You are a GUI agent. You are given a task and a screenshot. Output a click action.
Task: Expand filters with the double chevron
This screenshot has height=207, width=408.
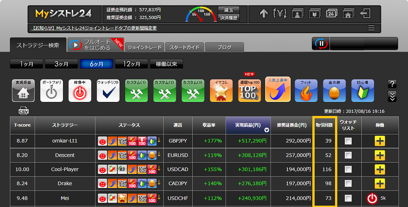(x=392, y=96)
